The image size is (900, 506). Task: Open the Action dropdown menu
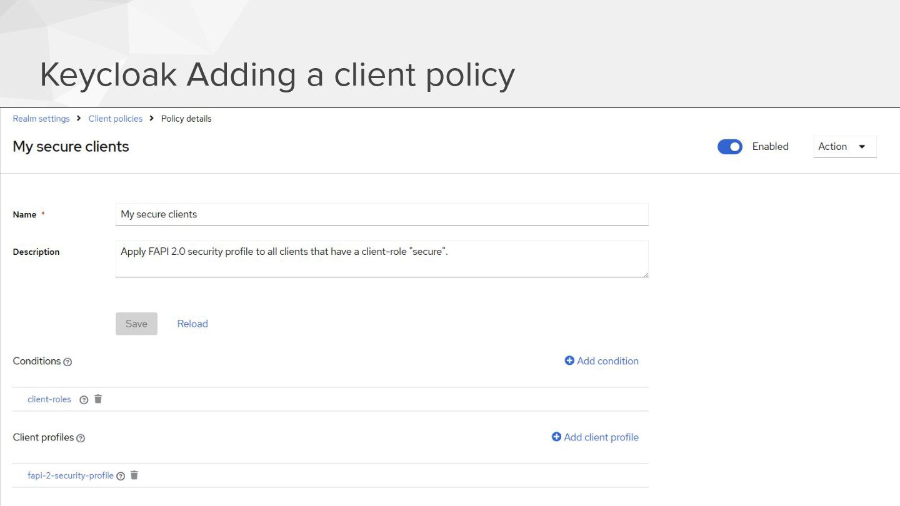pyautogui.click(x=844, y=147)
